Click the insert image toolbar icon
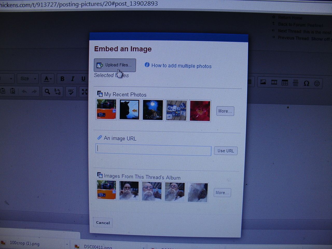332x249 pixels. coord(263,82)
